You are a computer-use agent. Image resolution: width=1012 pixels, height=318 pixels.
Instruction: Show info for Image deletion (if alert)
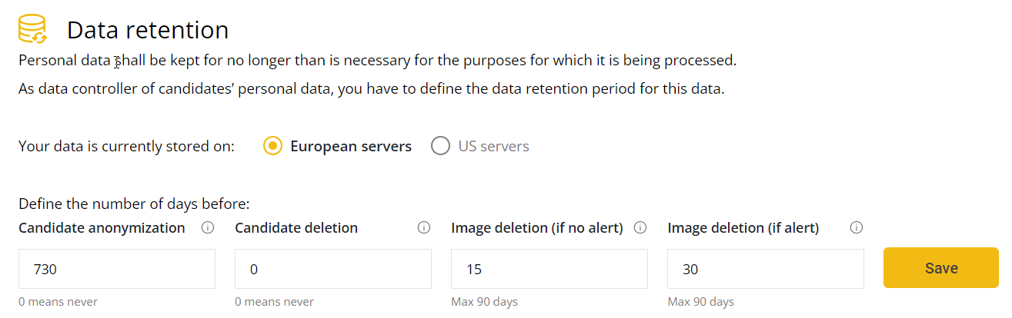856,228
